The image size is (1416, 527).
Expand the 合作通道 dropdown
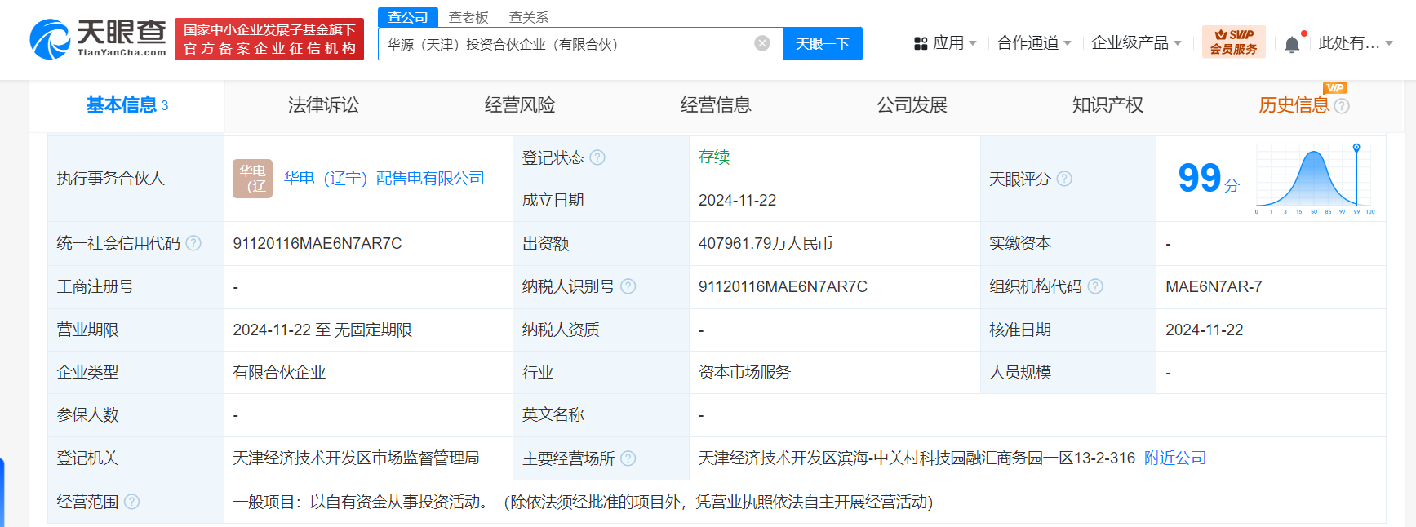pos(1033,43)
